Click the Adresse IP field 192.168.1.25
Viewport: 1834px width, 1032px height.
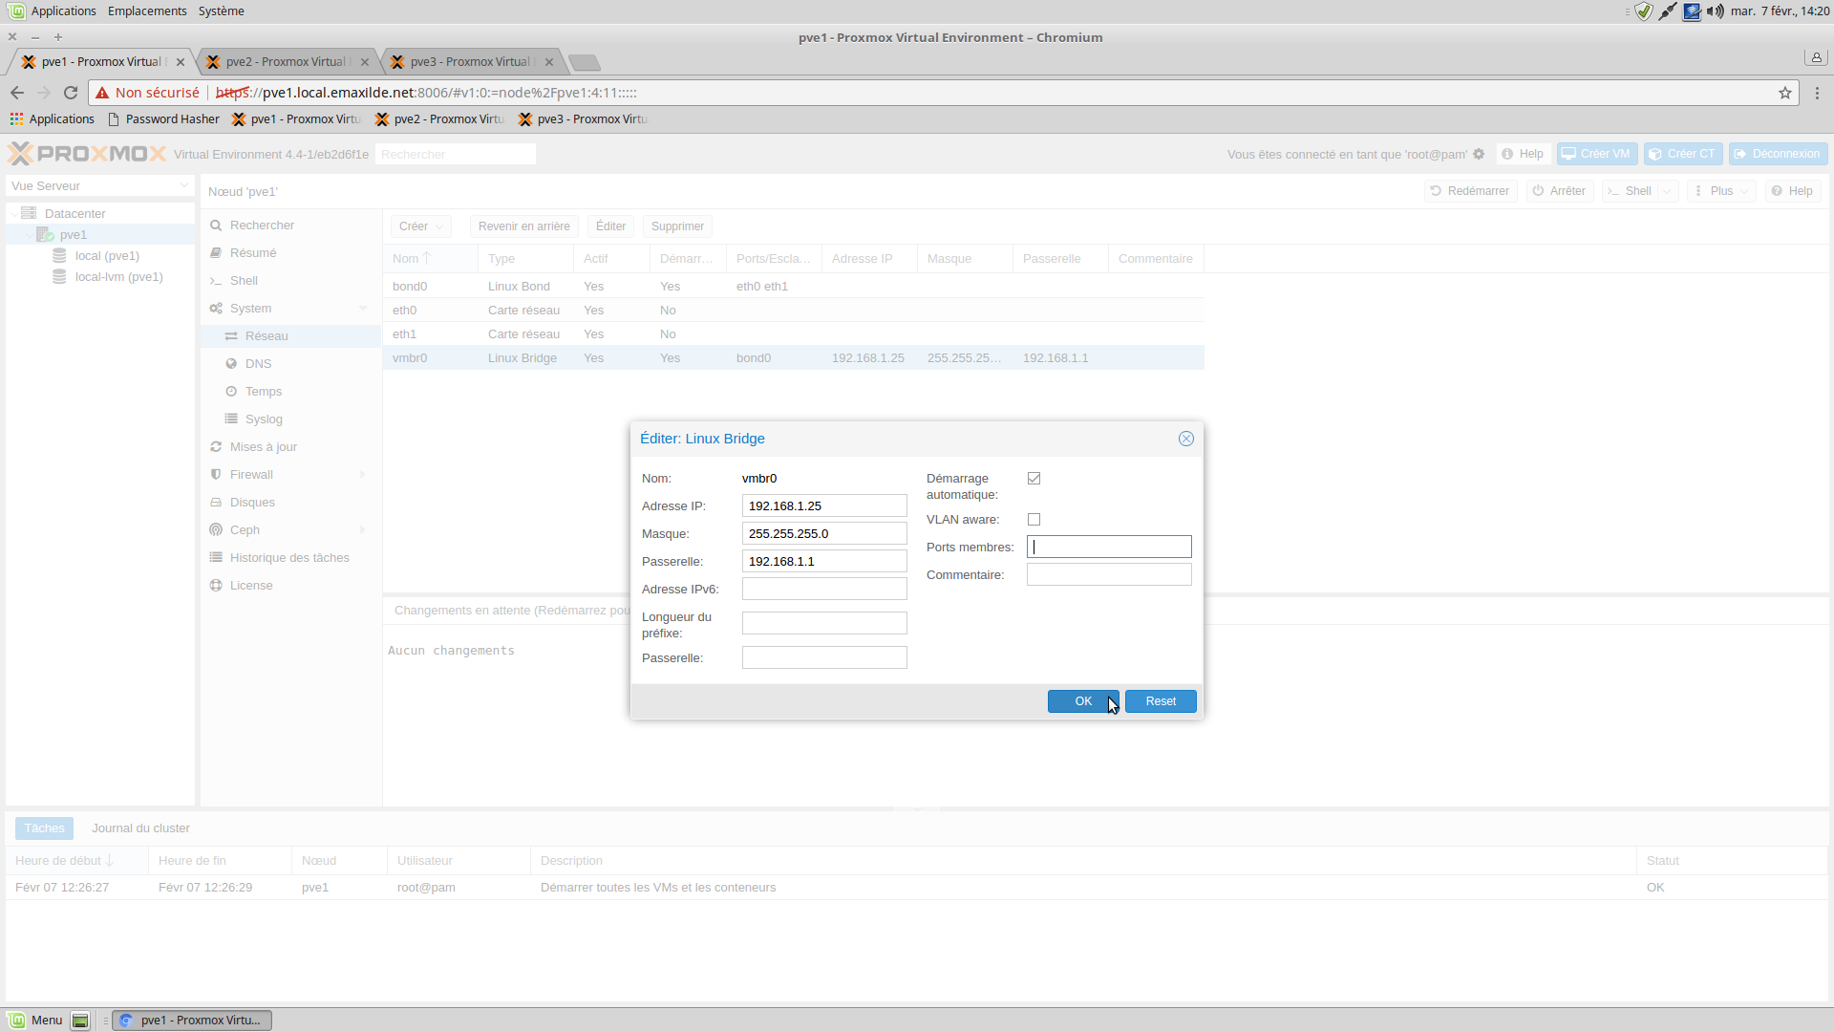(x=824, y=505)
